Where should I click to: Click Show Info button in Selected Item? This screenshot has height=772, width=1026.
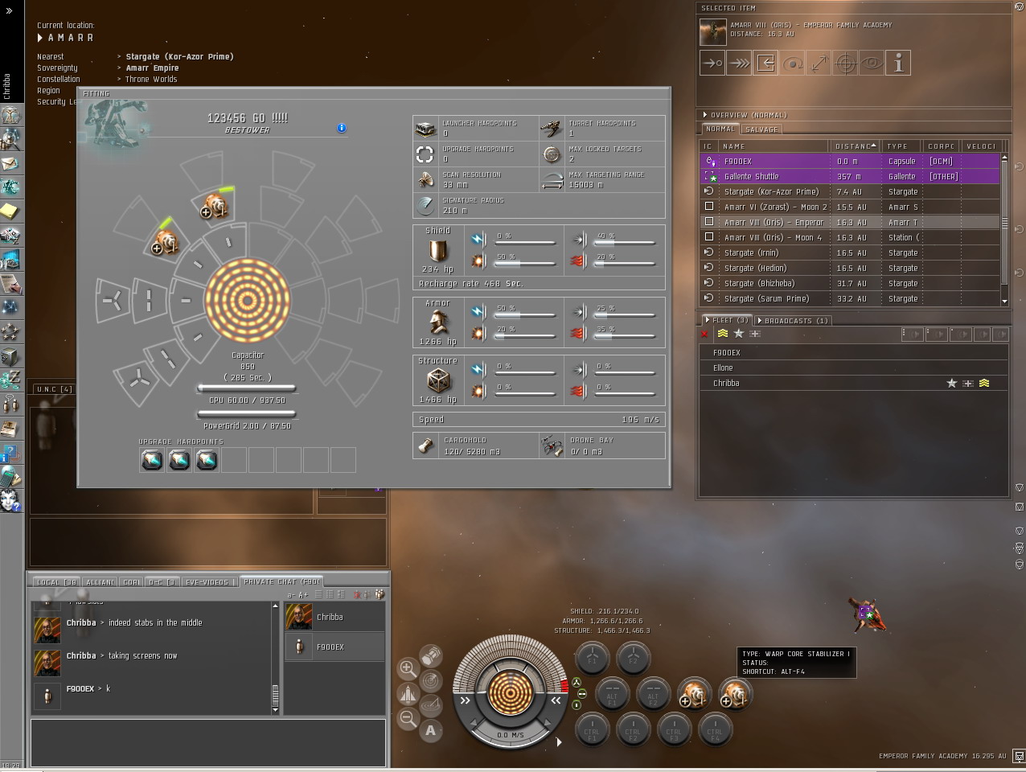[898, 63]
